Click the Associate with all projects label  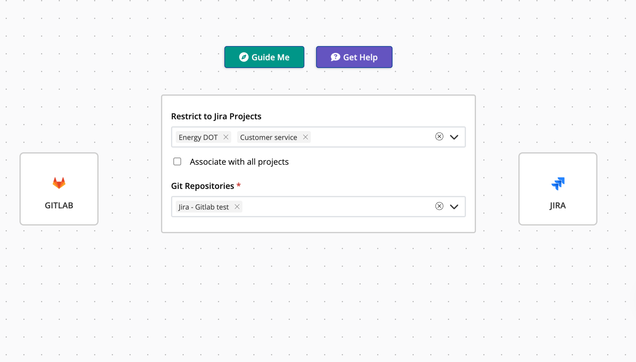(239, 162)
